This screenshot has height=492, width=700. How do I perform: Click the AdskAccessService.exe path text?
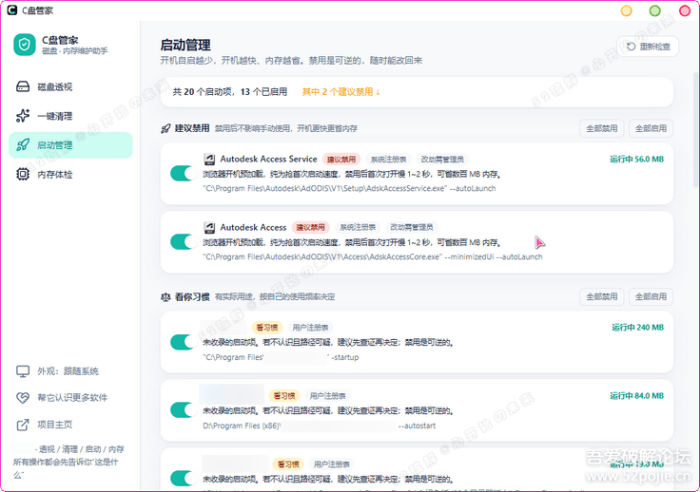(349, 188)
